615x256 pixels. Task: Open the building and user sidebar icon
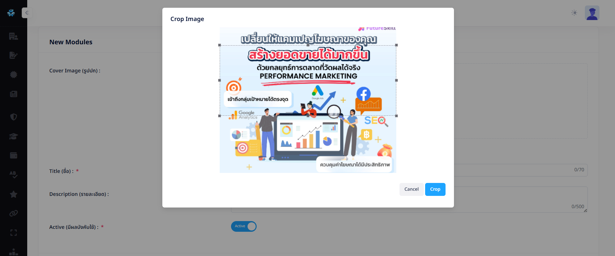(x=13, y=36)
